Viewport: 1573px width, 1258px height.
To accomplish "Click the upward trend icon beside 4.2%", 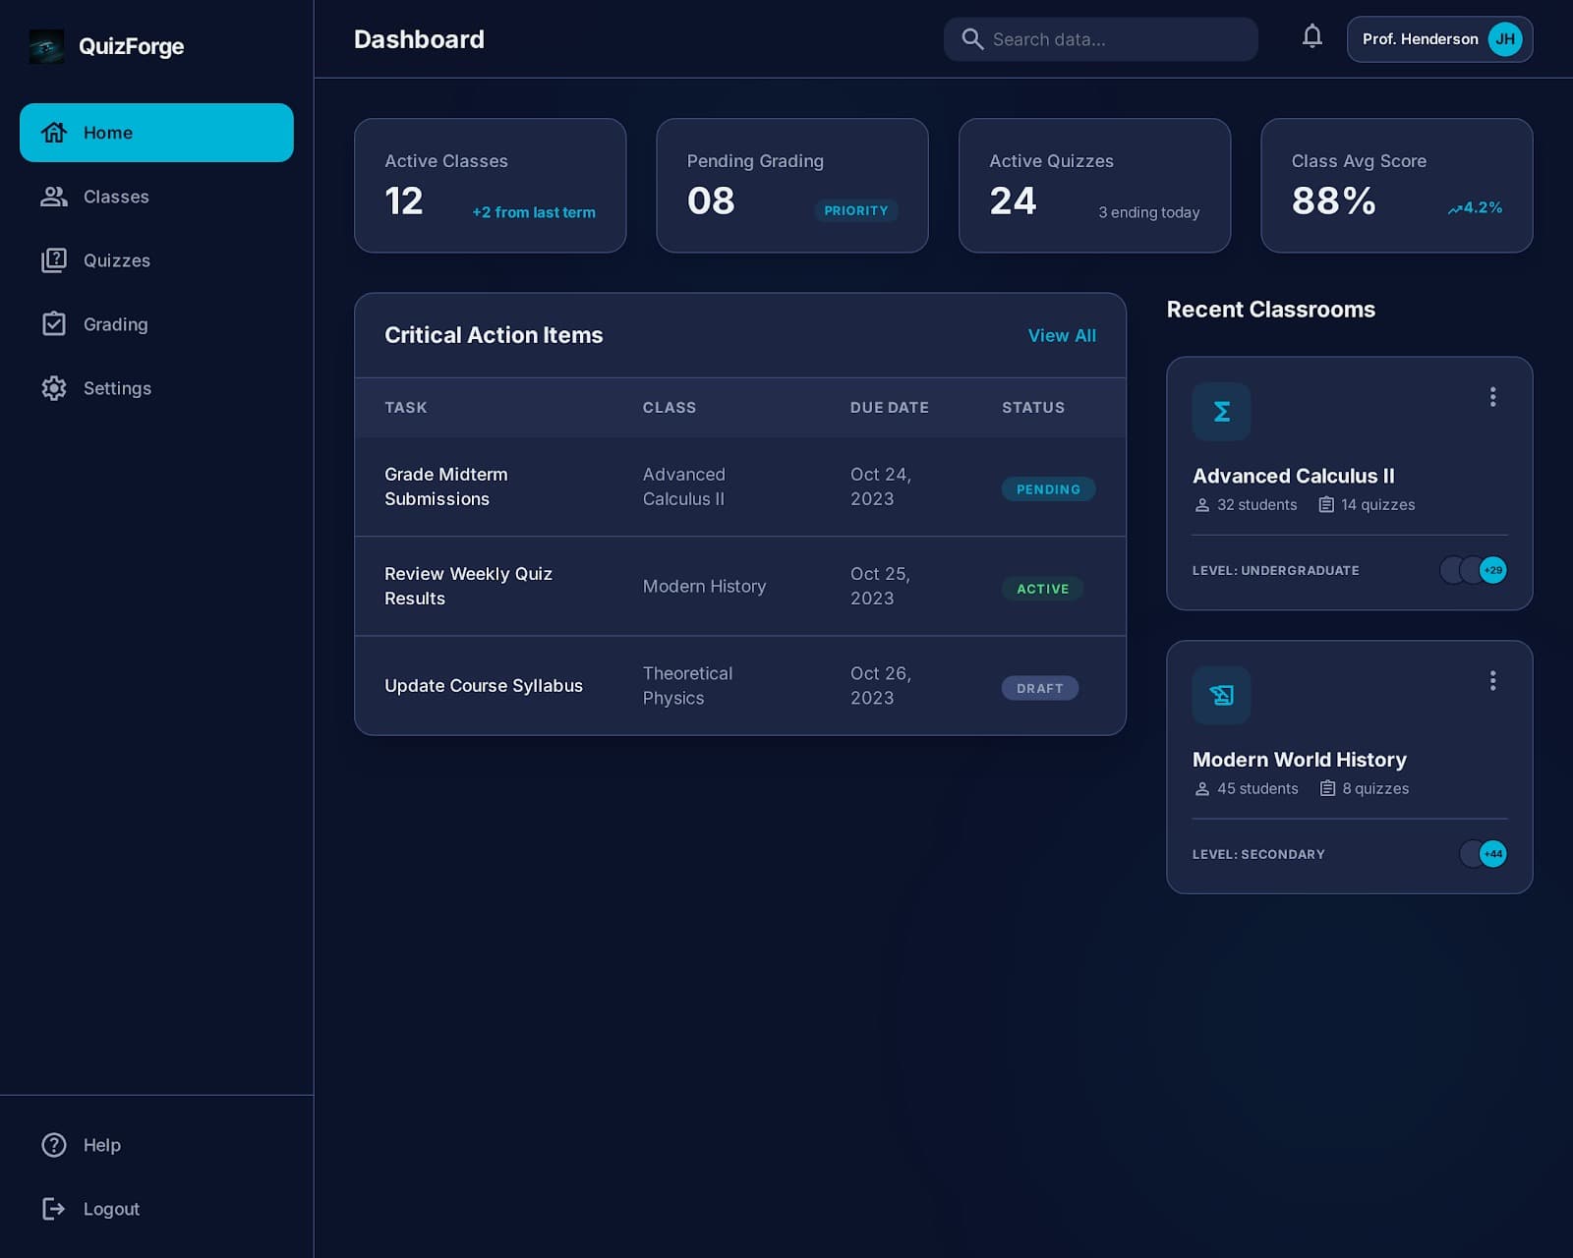I will click(x=1455, y=209).
